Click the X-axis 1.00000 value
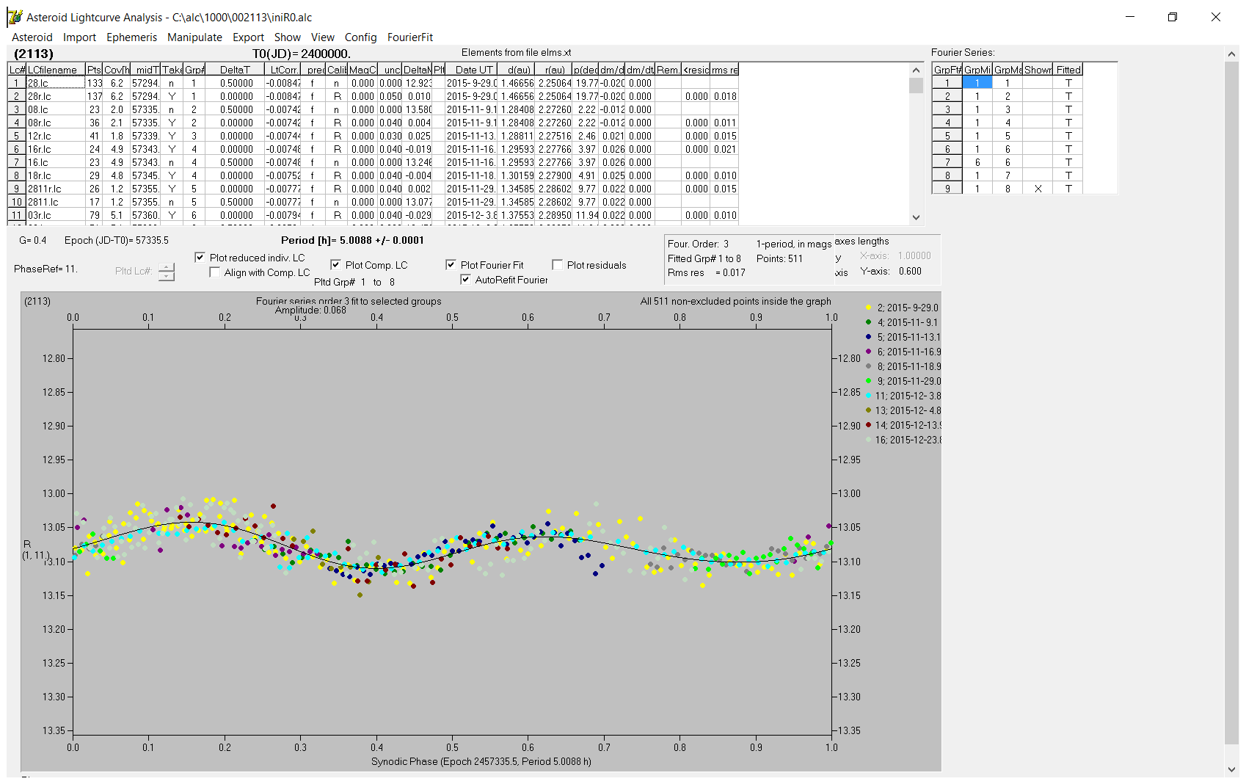 click(914, 256)
